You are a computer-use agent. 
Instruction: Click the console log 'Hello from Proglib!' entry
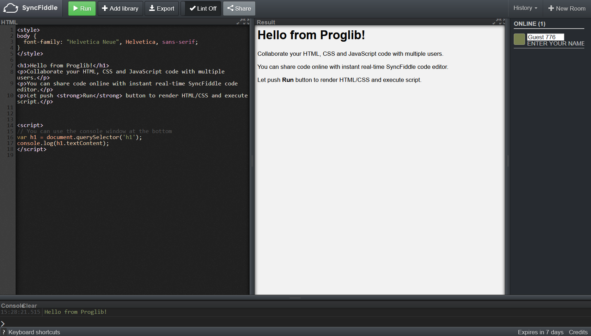tap(75, 312)
